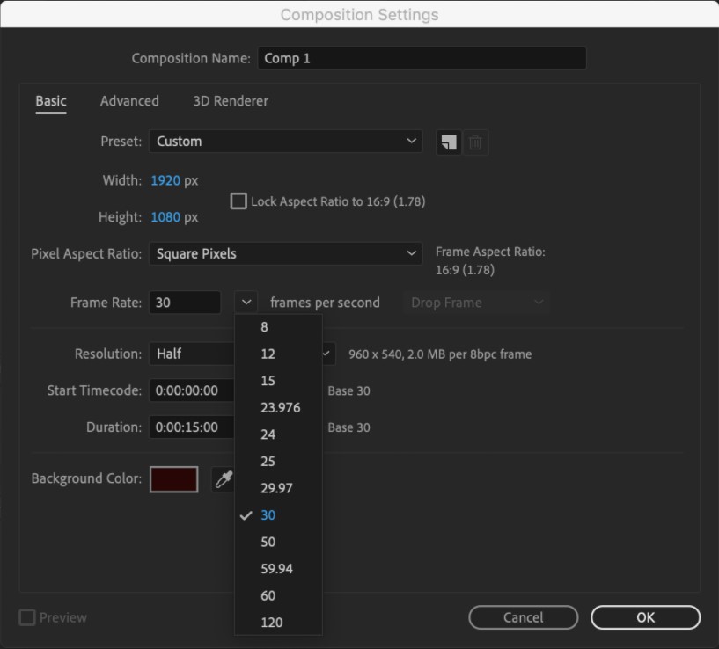Click the Frame Rate input field
The width and height of the screenshot is (719, 649).
[185, 303]
